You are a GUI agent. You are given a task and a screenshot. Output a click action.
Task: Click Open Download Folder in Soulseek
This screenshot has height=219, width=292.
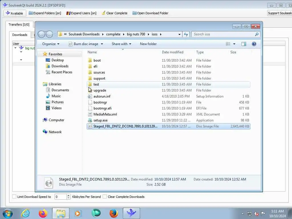150,13
